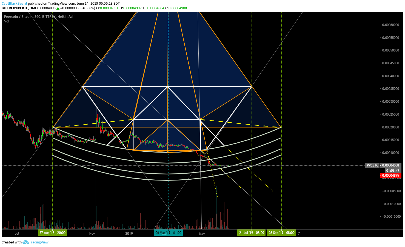
Task: Select the 21 Jul '19 08:00 date marker
Action: click(x=252, y=233)
